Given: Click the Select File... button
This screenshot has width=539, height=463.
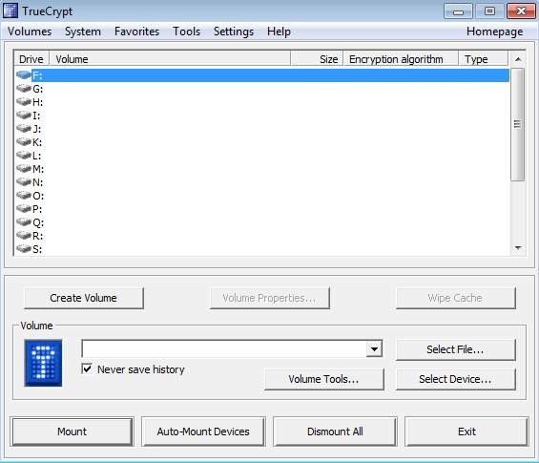Looking at the screenshot, I should coord(455,349).
